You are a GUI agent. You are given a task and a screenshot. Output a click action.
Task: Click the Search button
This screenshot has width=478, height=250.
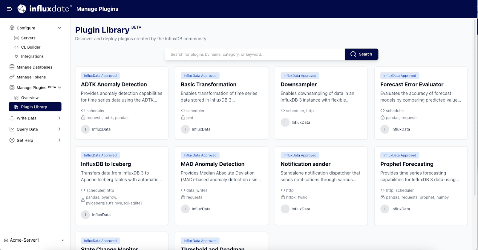click(x=361, y=54)
